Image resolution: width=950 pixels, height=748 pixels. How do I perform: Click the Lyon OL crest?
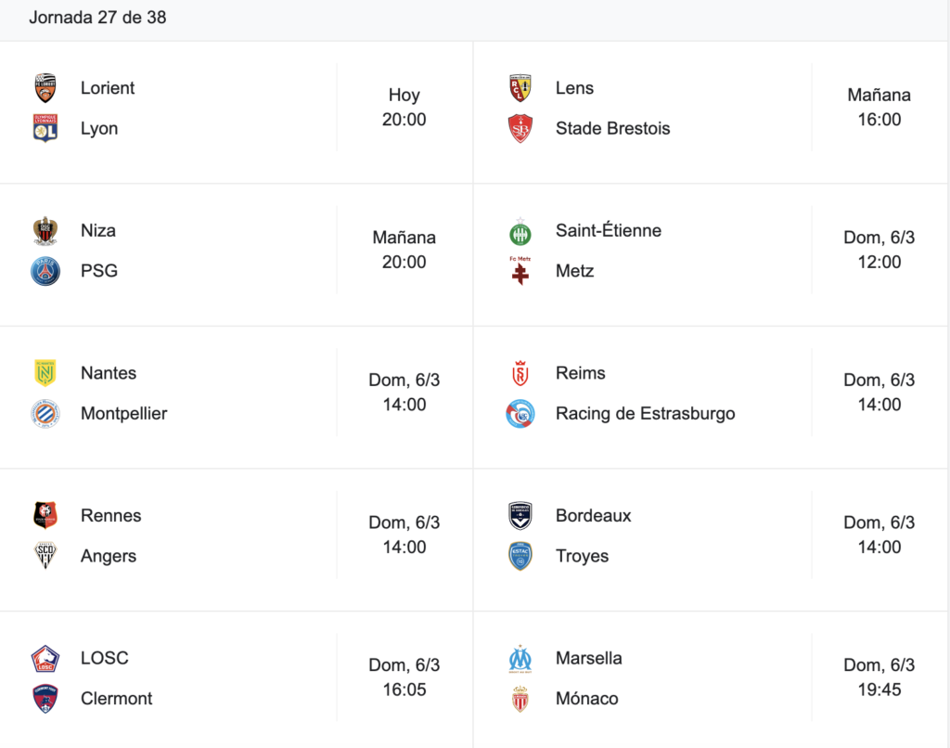pyautogui.click(x=45, y=128)
